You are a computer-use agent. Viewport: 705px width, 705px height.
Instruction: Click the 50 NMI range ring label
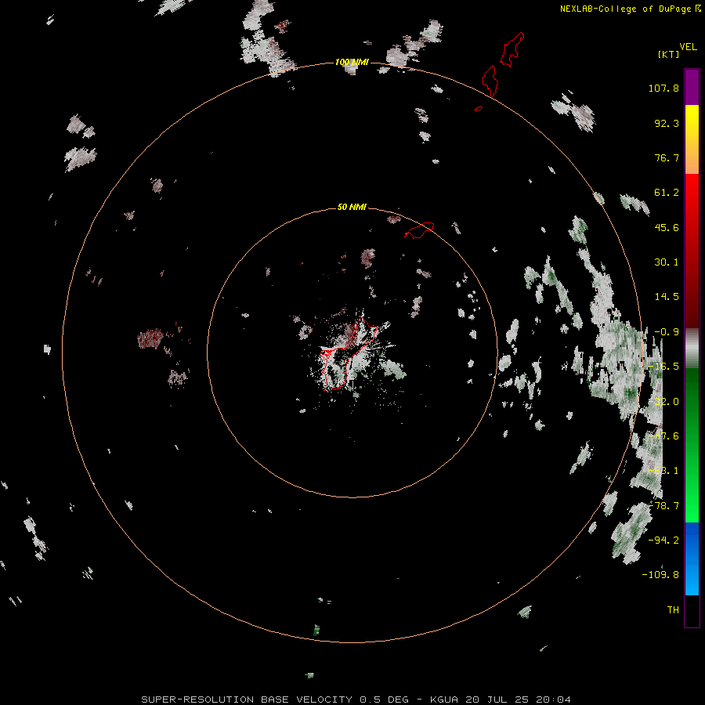tap(352, 207)
